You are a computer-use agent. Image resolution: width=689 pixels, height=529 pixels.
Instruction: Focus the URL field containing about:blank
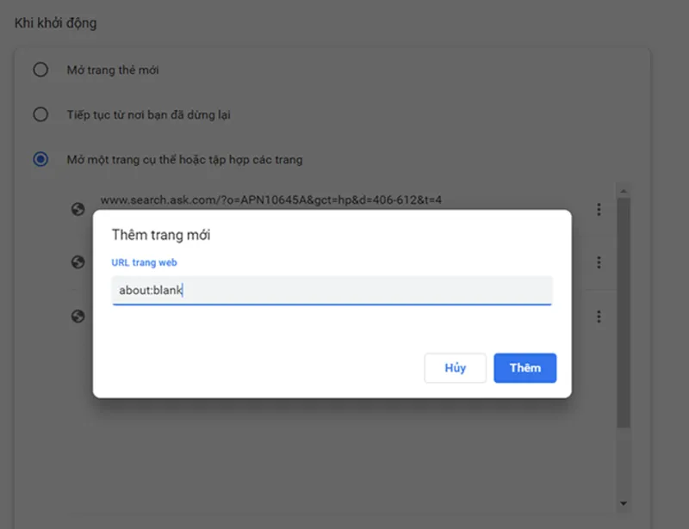point(332,290)
